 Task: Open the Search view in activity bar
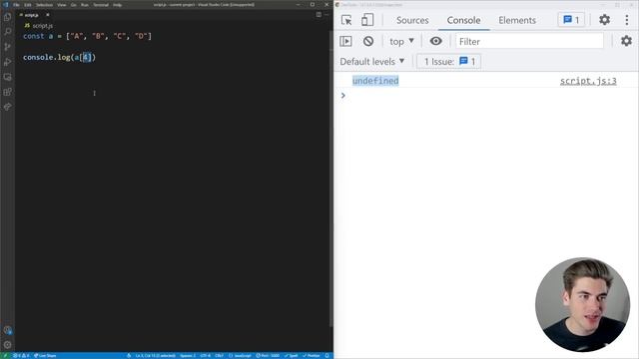pos(7,32)
